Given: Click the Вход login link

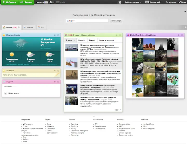Looking at the screenshot, I should pyautogui.click(x=182, y=2).
